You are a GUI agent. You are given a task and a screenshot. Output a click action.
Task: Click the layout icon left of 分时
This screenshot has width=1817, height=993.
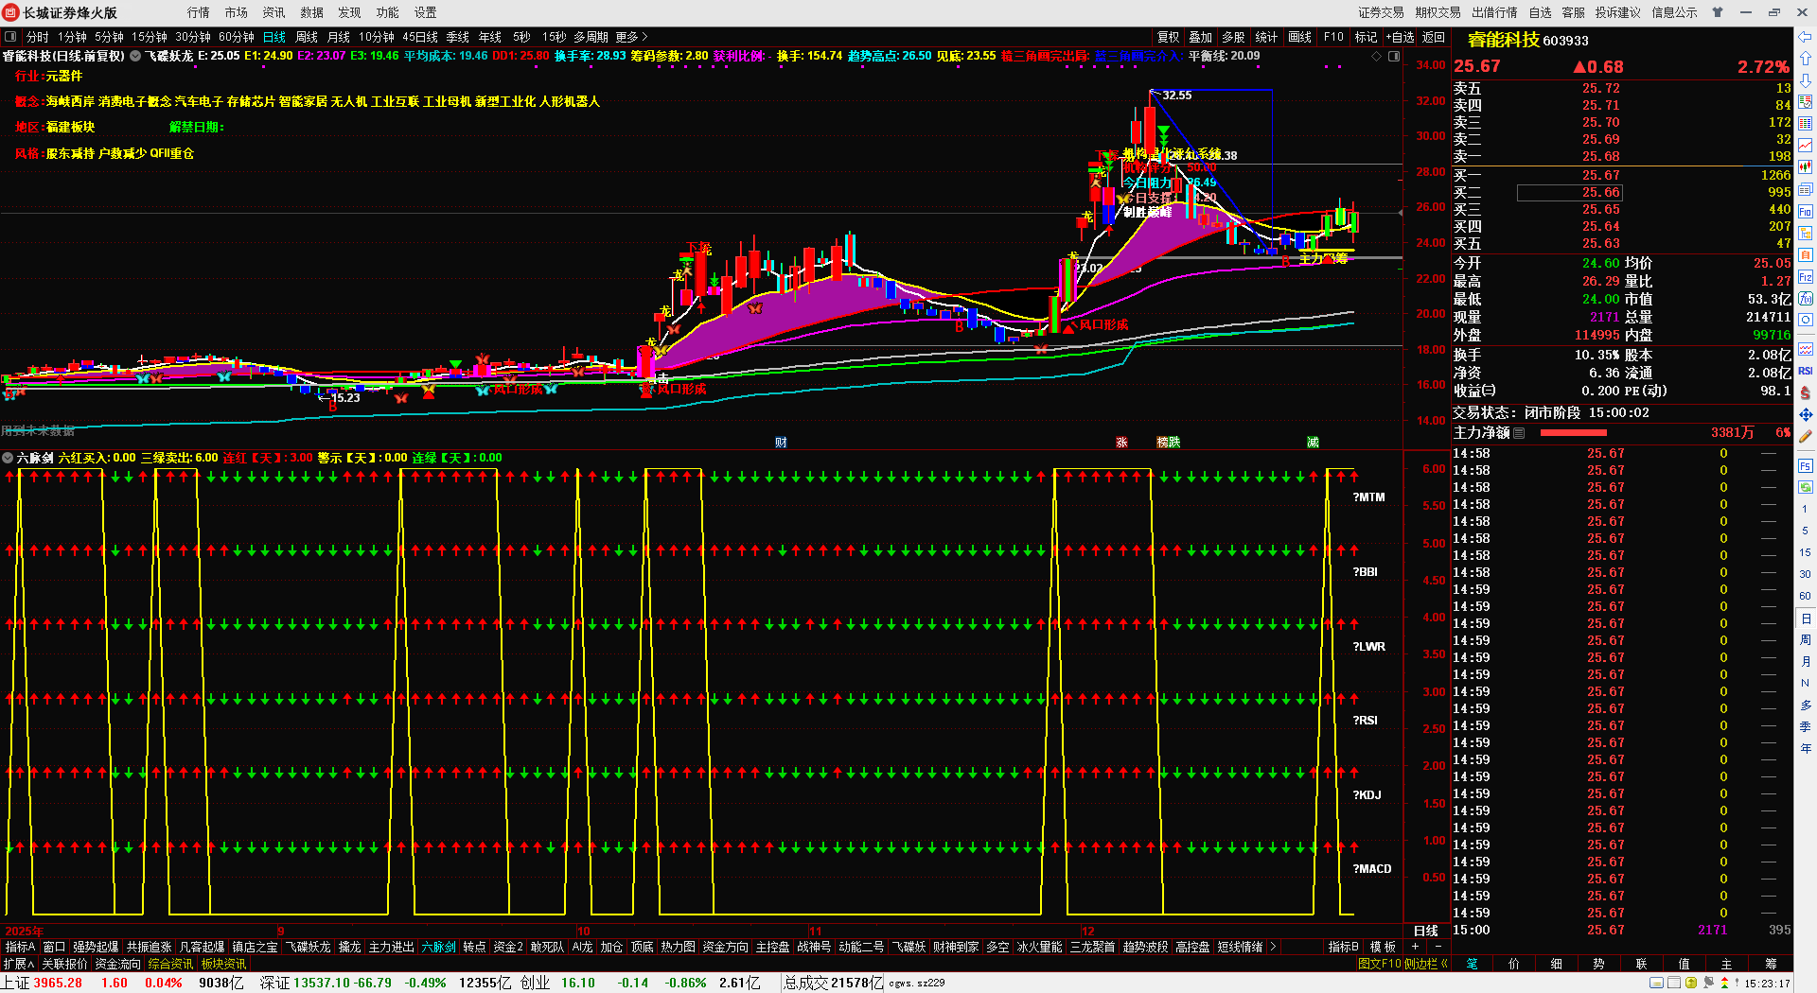pos(10,37)
